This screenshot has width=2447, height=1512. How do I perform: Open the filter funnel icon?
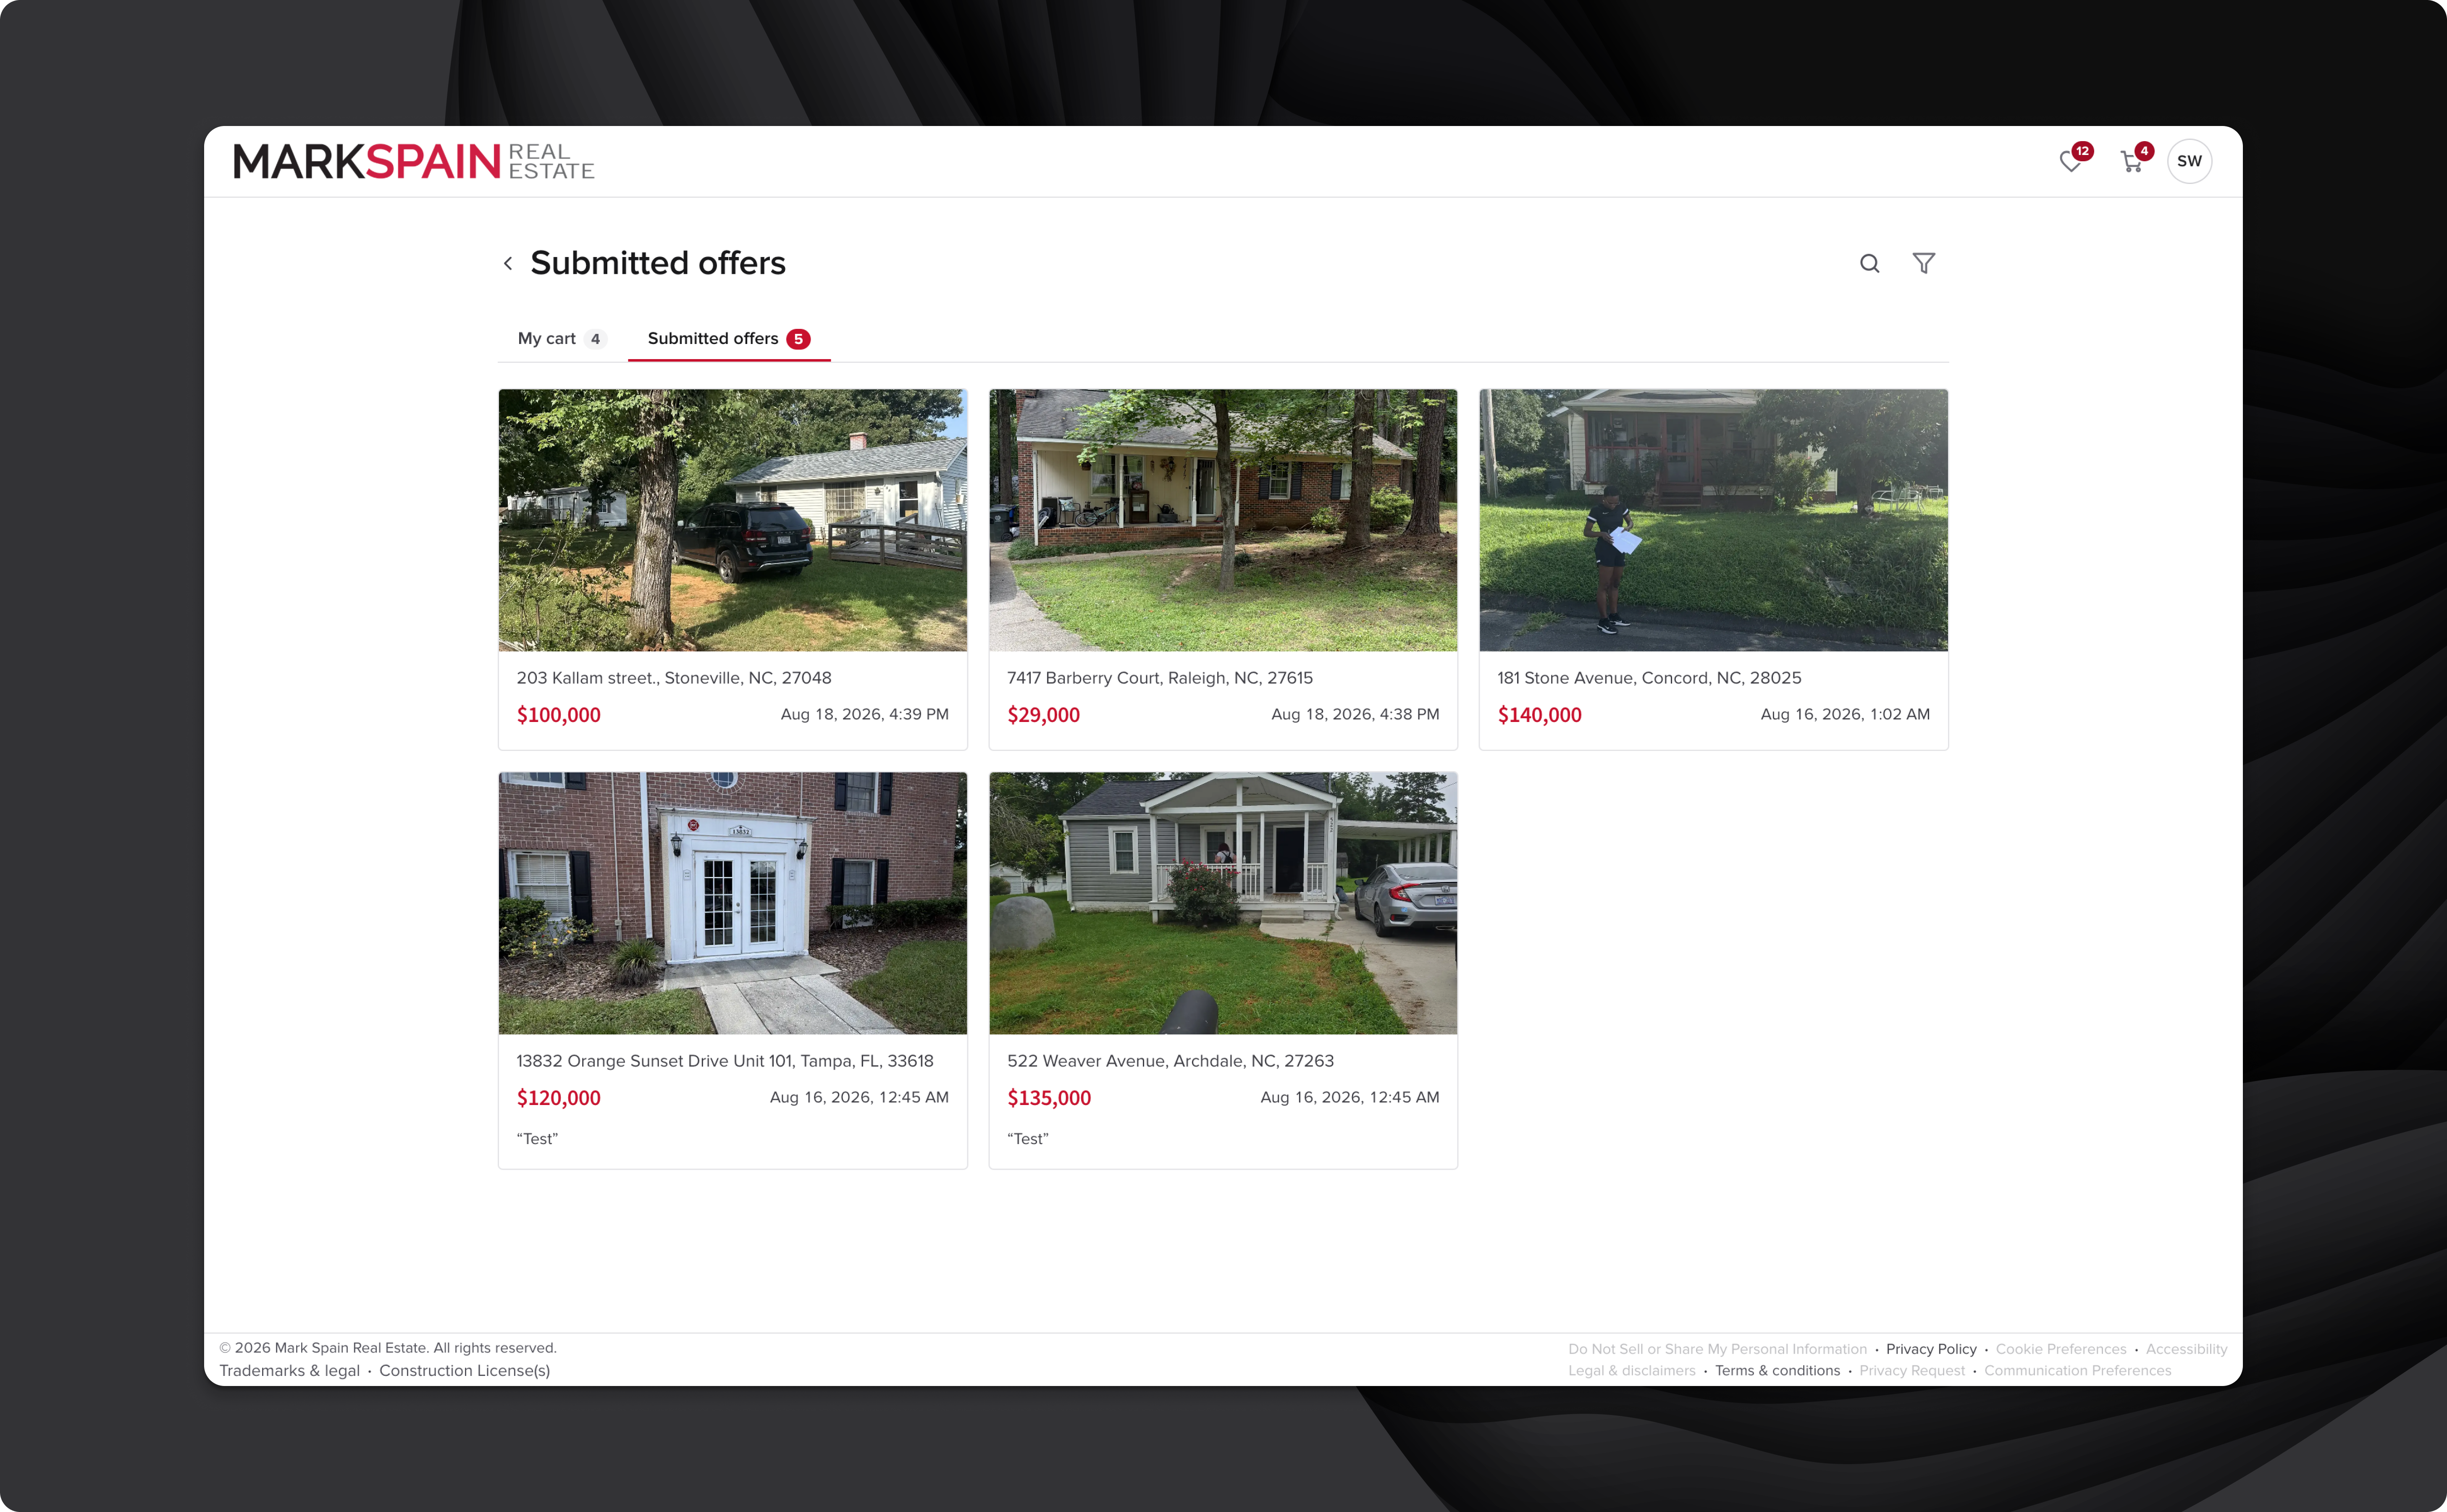pos(1924,263)
